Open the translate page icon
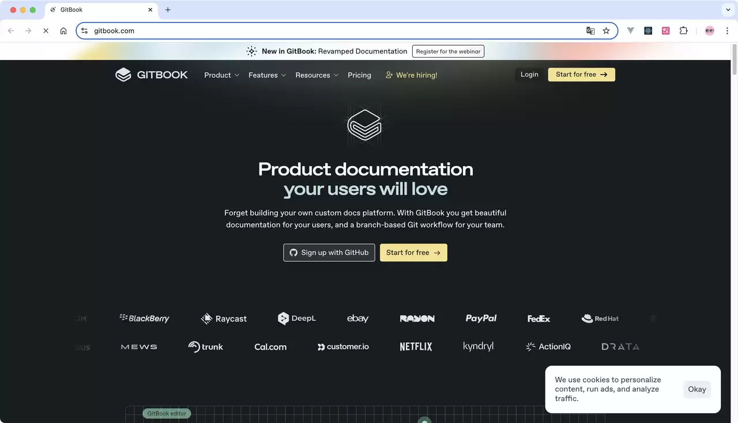This screenshot has height=423, width=738. coord(590,31)
